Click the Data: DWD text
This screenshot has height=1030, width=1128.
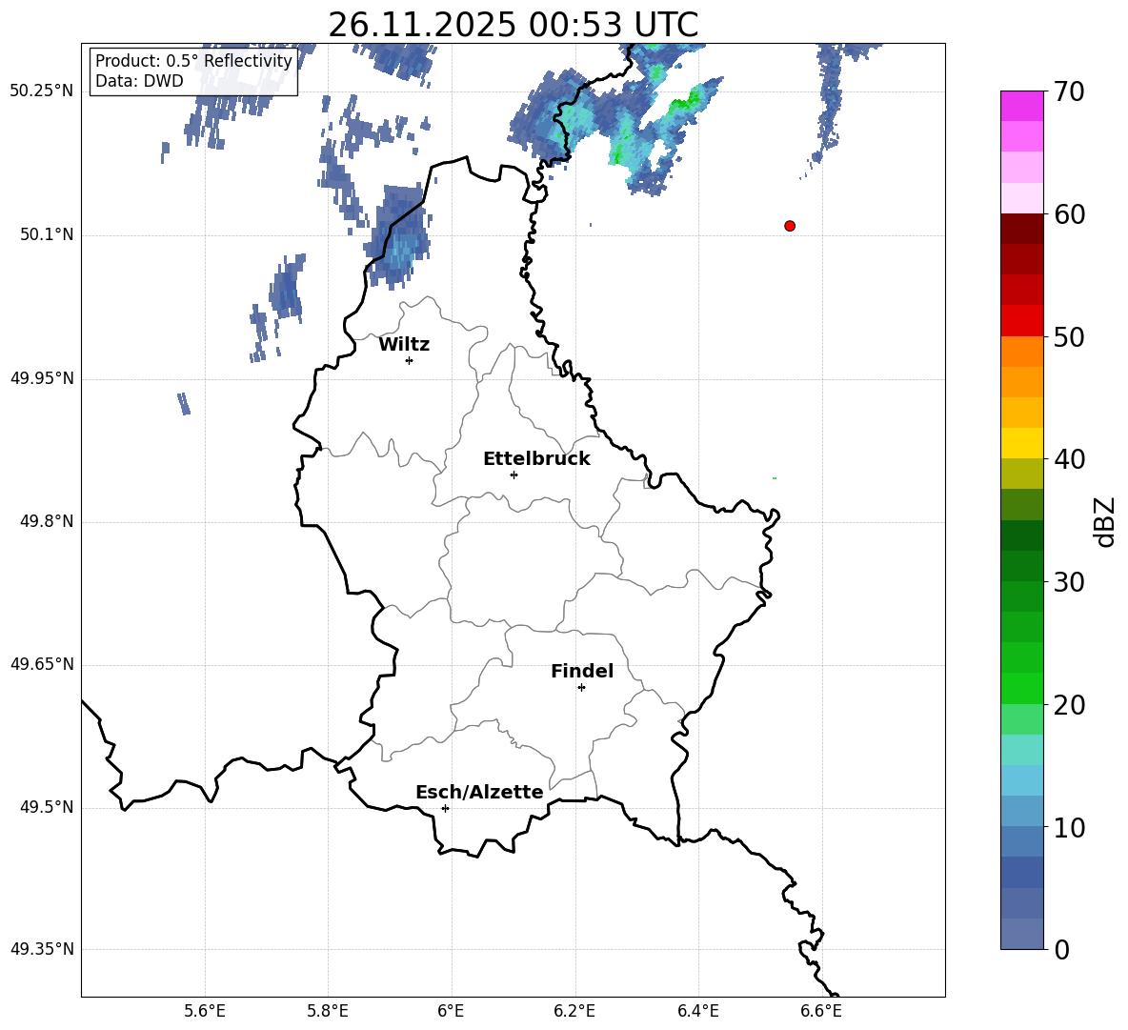tap(139, 81)
